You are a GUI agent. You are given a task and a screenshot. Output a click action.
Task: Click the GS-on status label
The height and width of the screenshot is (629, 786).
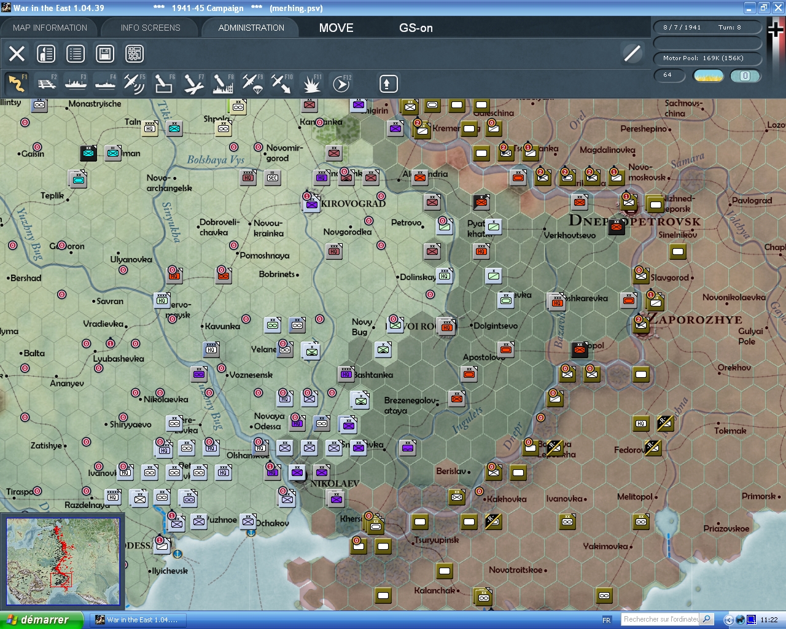click(x=416, y=28)
